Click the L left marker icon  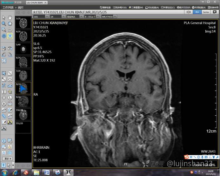click(10, 98)
